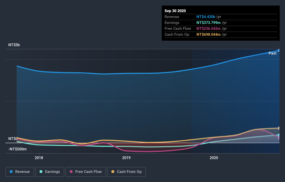Click the Sep 30 2020 tooltip date
The width and height of the screenshot is (285, 182).
175,11
